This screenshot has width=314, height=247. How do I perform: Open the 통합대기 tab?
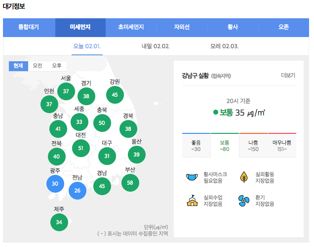tap(29, 27)
